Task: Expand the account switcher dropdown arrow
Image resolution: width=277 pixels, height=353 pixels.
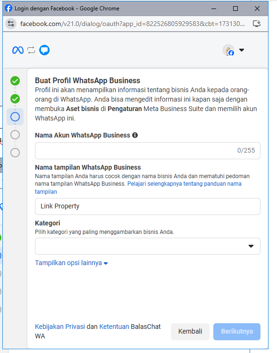Action: pyautogui.click(x=242, y=50)
